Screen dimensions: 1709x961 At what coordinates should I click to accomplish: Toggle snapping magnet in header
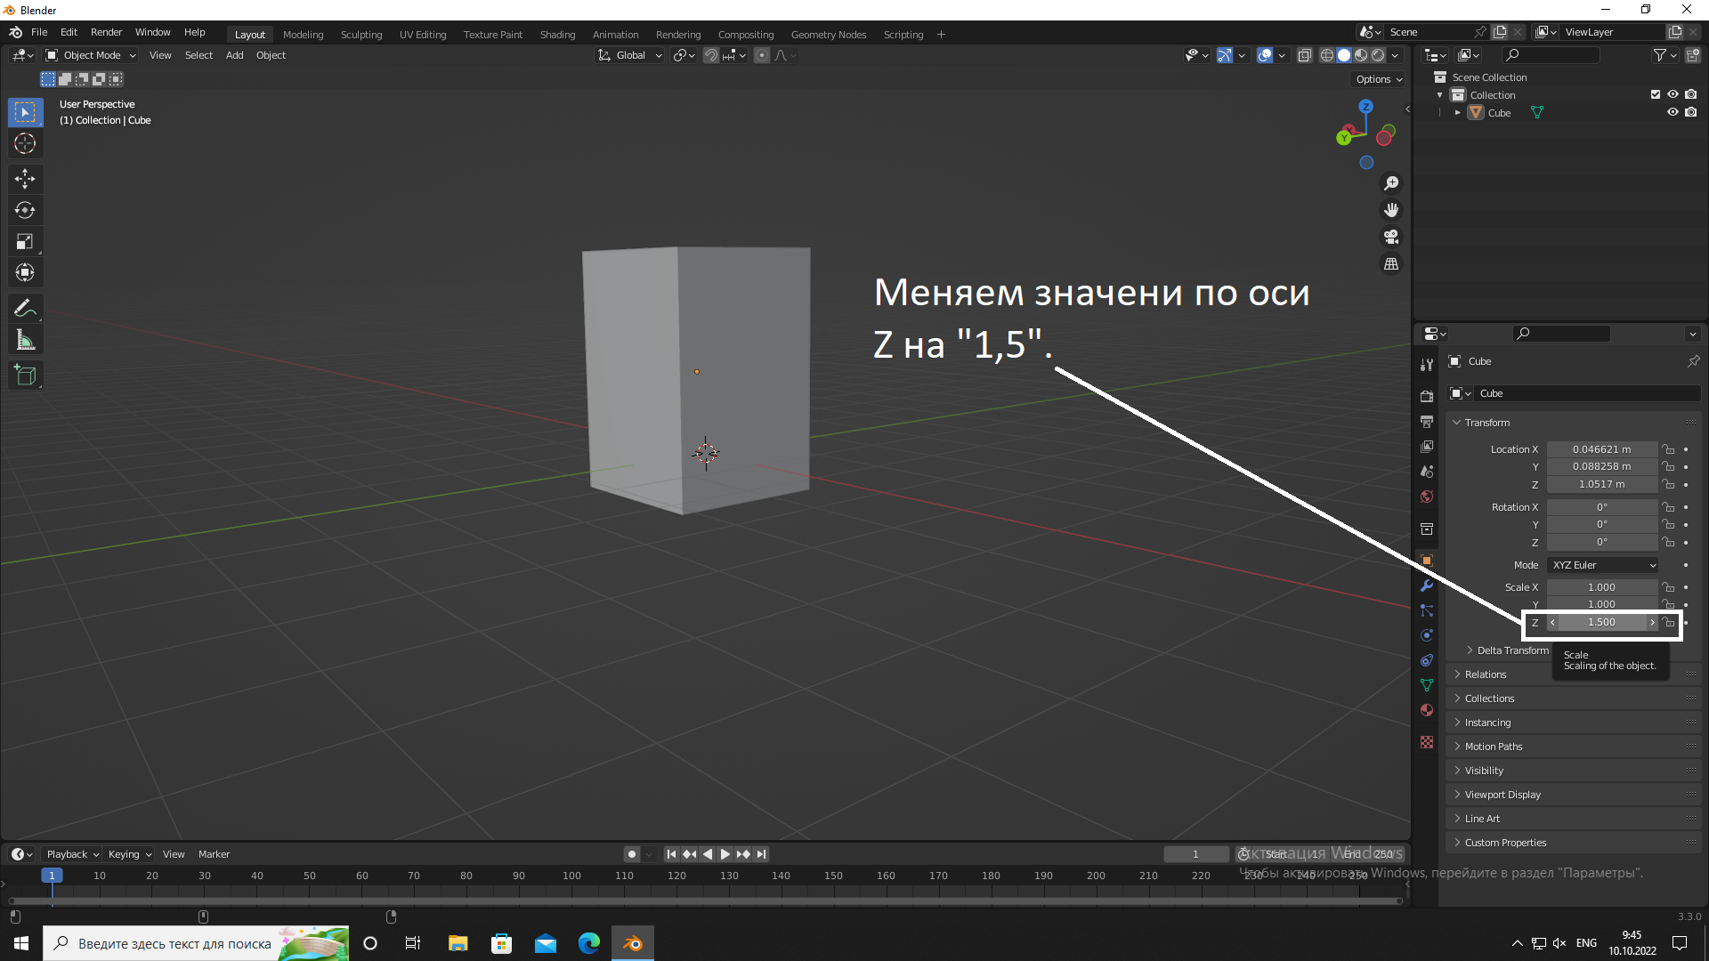point(711,55)
